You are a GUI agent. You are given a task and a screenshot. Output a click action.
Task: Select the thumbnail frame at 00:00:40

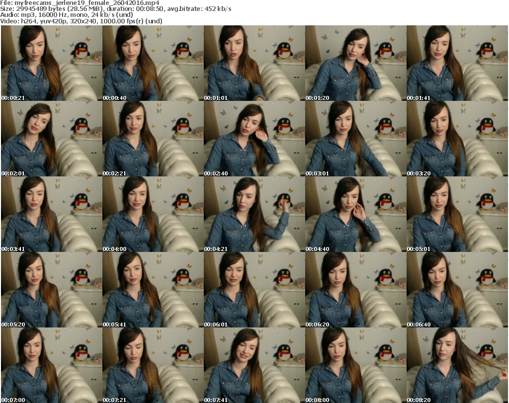tap(153, 63)
